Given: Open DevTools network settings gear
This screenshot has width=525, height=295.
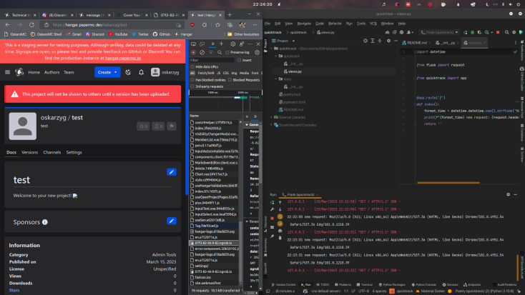Looking at the screenshot, I should click(257, 53).
